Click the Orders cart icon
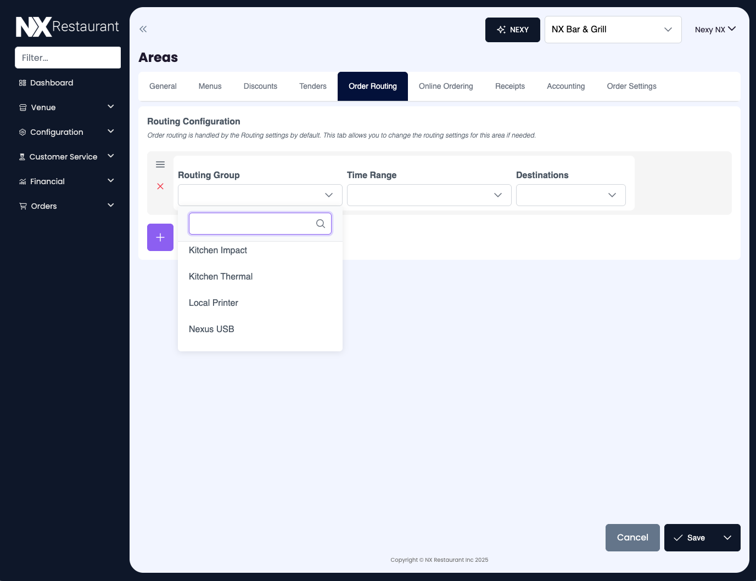Viewport: 756px width, 581px height. pos(22,206)
